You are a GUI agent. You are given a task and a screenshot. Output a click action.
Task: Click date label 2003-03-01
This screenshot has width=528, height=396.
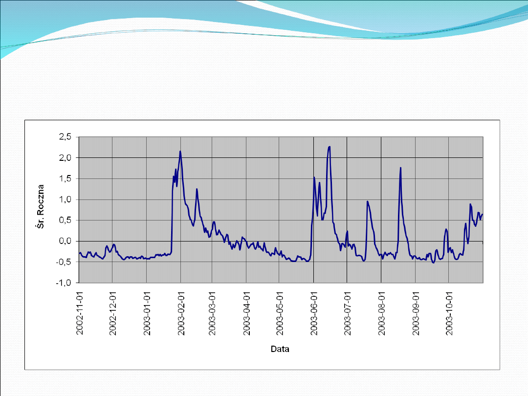(x=212, y=313)
